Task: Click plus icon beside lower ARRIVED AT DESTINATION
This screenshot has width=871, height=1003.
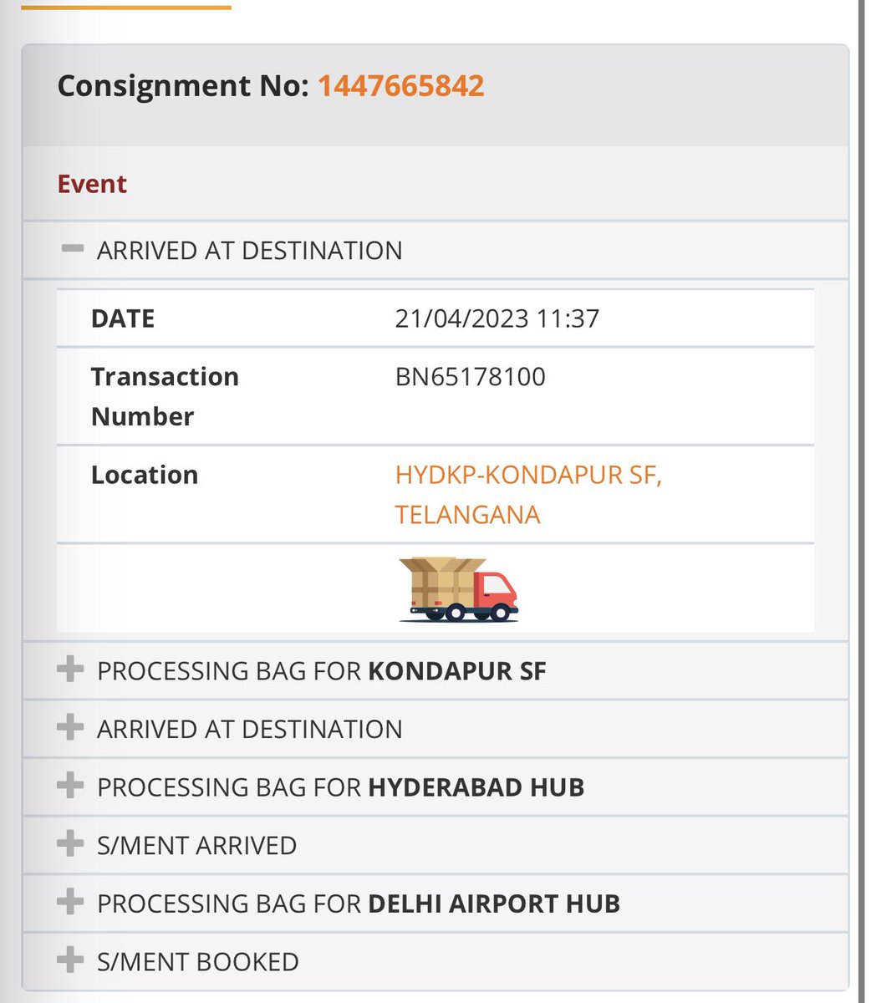Action: pyautogui.click(x=70, y=727)
